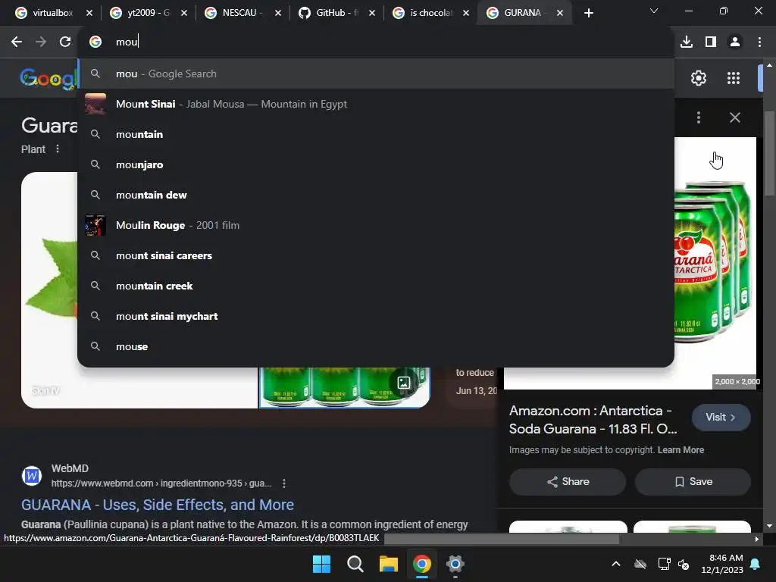
Task: Open taskbar Search
Action: pyautogui.click(x=355, y=564)
